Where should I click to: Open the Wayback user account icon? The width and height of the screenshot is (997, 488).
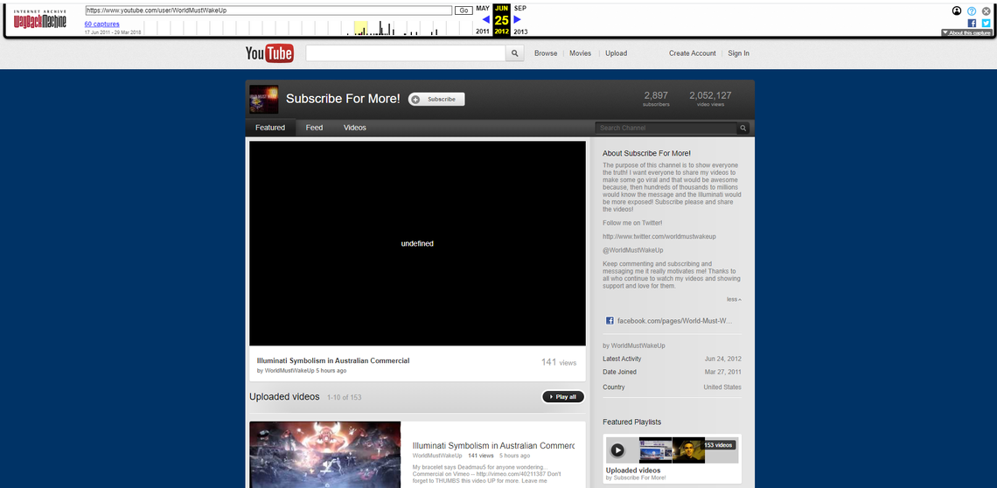957,10
